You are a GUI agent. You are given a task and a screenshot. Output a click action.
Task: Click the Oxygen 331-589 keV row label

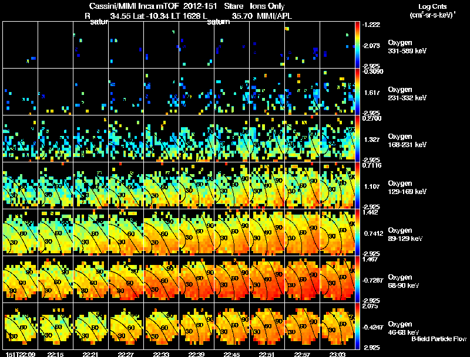point(407,47)
